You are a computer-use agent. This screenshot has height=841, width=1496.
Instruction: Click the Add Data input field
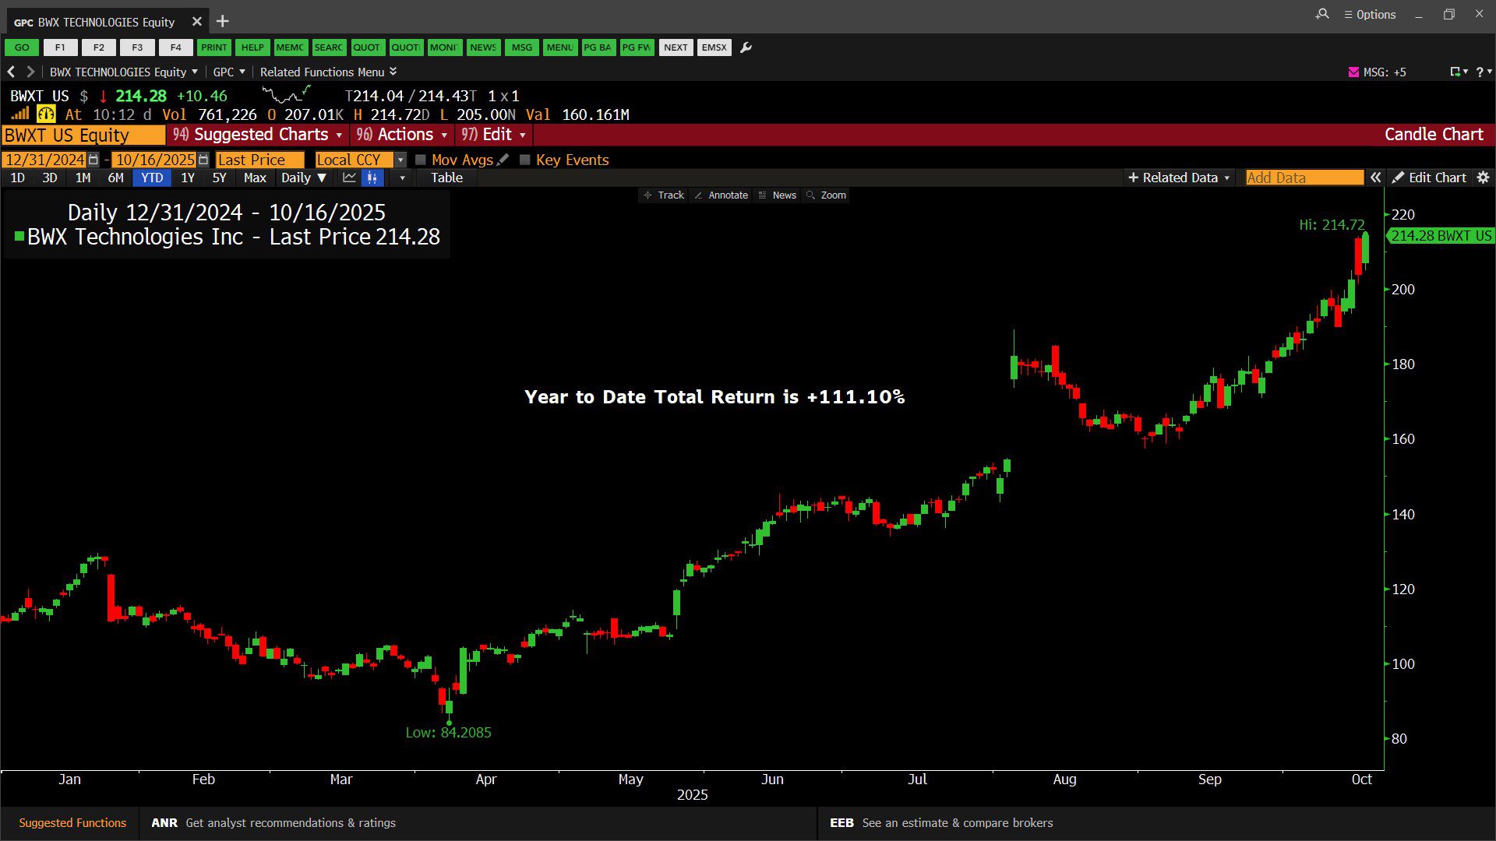click(1304, 178)
